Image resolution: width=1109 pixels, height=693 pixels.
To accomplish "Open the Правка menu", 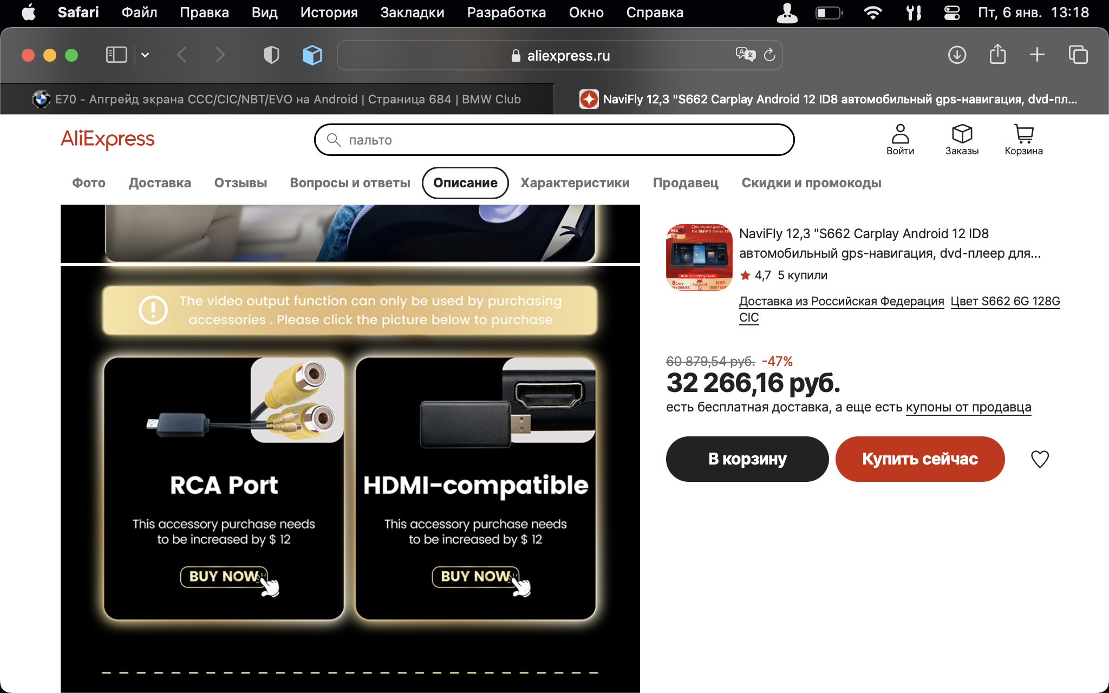I will pyautogui.click(x=204, y=12).
